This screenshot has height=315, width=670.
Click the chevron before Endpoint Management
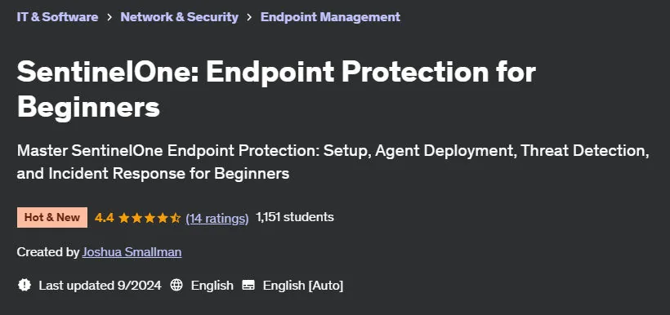tap(249, 17)
